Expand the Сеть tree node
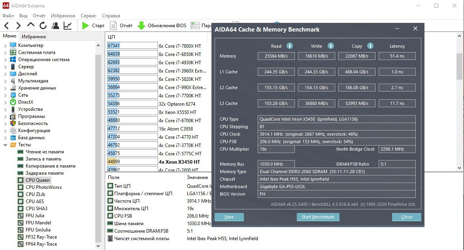Screen dimensions: 464x250 pos(5,95)
